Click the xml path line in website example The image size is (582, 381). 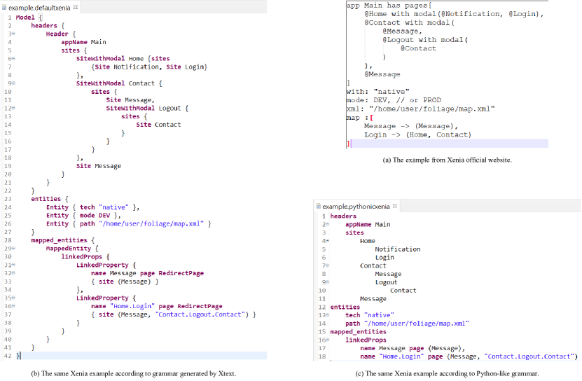(420, 109)
